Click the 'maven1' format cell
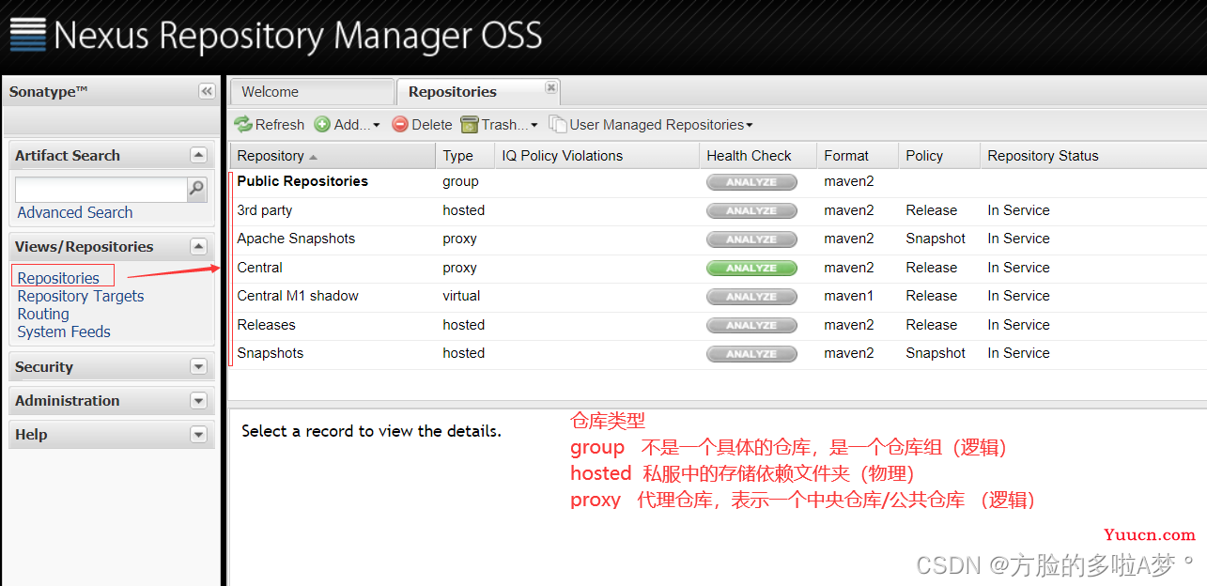Image resolution: width=1207 pixels, height=586 pixels. click(849, 296)
